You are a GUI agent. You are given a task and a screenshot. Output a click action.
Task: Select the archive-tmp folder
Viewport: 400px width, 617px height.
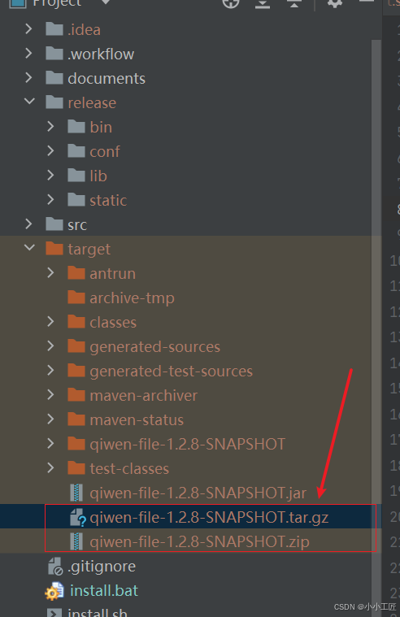point(121,298)
